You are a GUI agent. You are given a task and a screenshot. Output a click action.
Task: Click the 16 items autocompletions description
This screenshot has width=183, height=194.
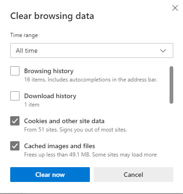[91, 80]
